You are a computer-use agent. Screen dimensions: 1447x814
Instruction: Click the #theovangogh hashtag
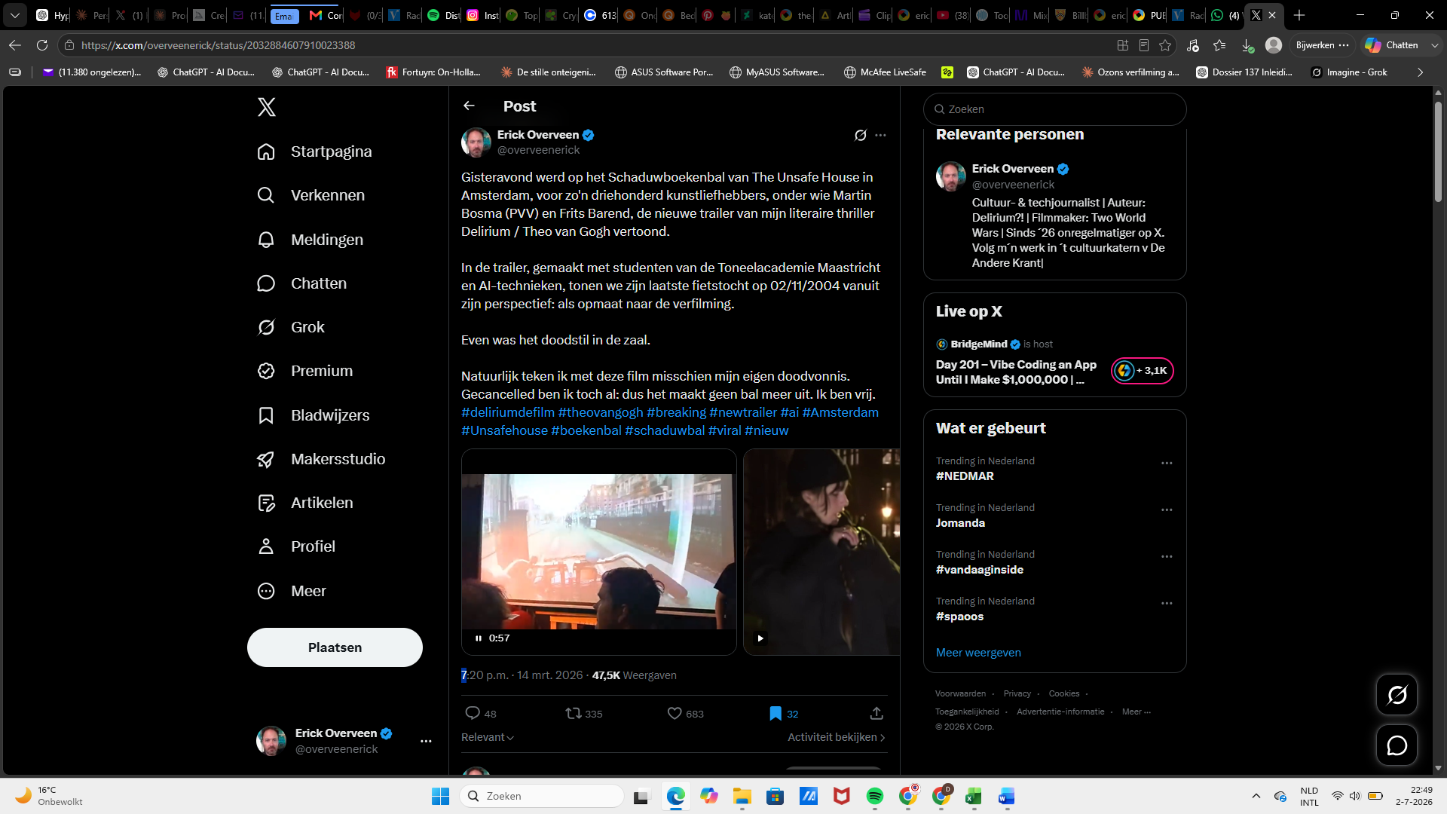point(601,412)
